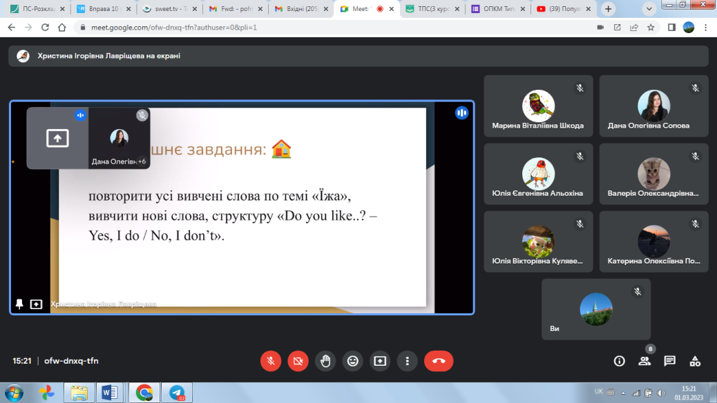Open Telegram from taskbar
This screenshot has width=717, height=403.
(x=178, y=393)
